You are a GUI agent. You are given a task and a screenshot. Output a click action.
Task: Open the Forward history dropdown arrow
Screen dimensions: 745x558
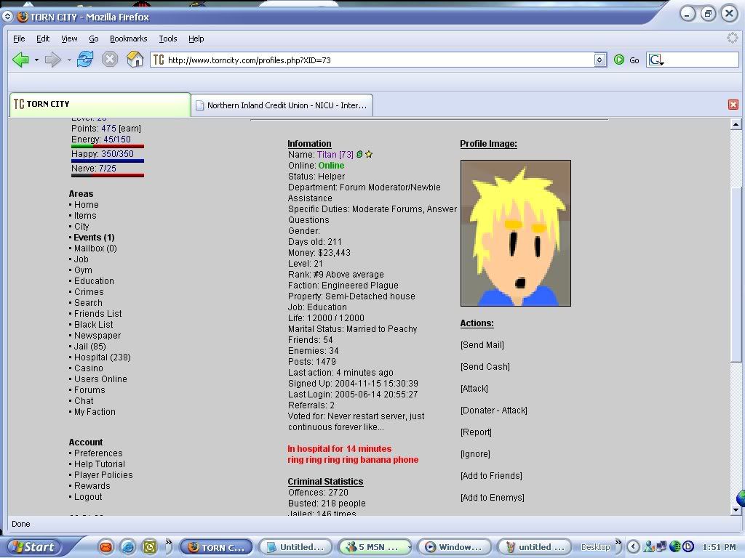[x=69, y=60]
